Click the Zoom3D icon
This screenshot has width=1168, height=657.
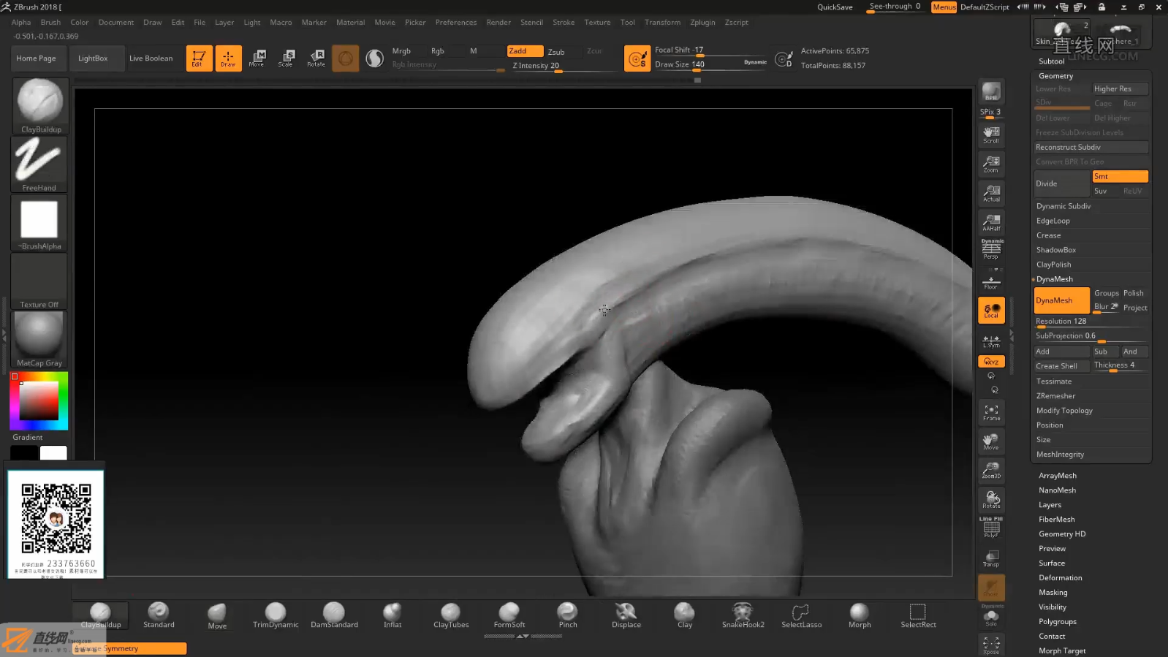click(991, 470)
